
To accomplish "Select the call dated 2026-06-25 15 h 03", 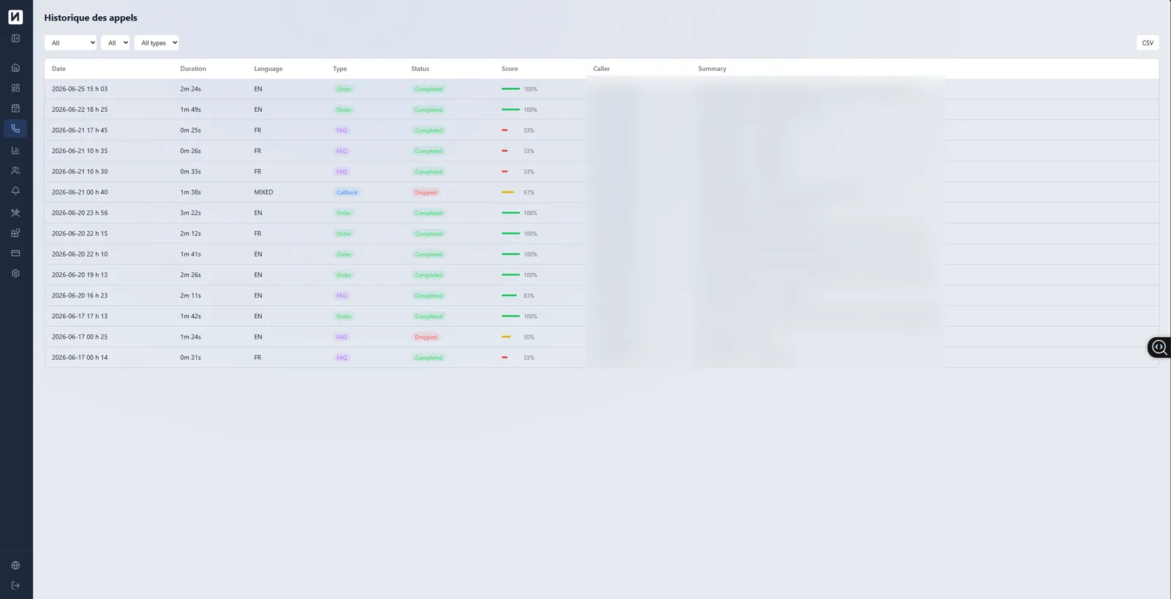I will point(602,89).
